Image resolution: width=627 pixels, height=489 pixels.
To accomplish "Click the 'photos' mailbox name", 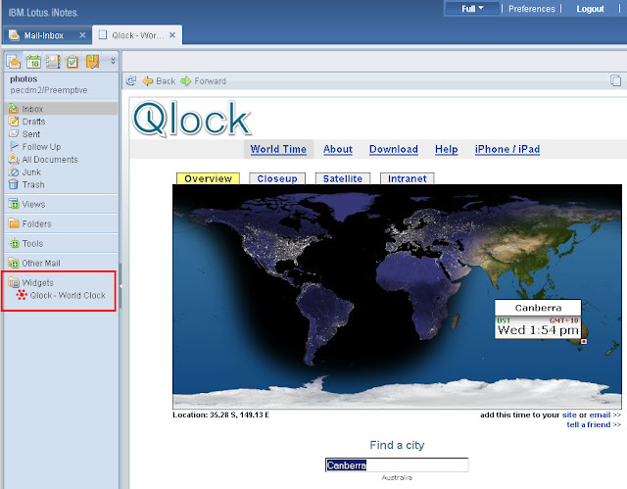I will pos(24,79).
